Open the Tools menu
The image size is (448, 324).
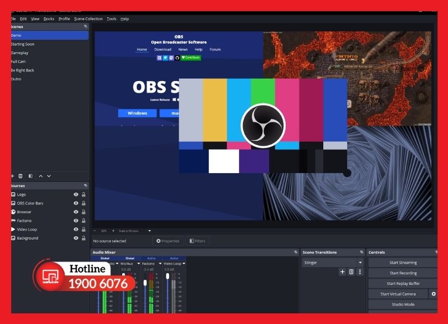click(111, 19)
